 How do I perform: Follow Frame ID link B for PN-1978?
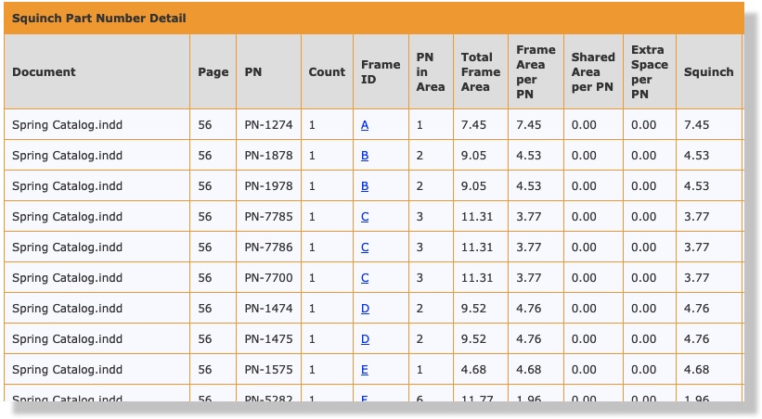(x=365, y=186)
